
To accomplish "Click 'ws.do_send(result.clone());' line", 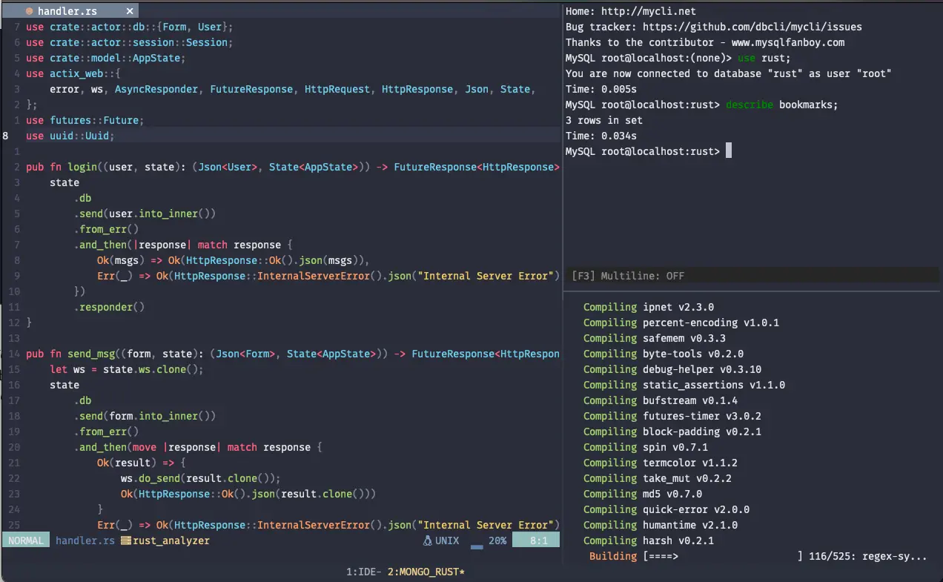I will tap(201, 478).
